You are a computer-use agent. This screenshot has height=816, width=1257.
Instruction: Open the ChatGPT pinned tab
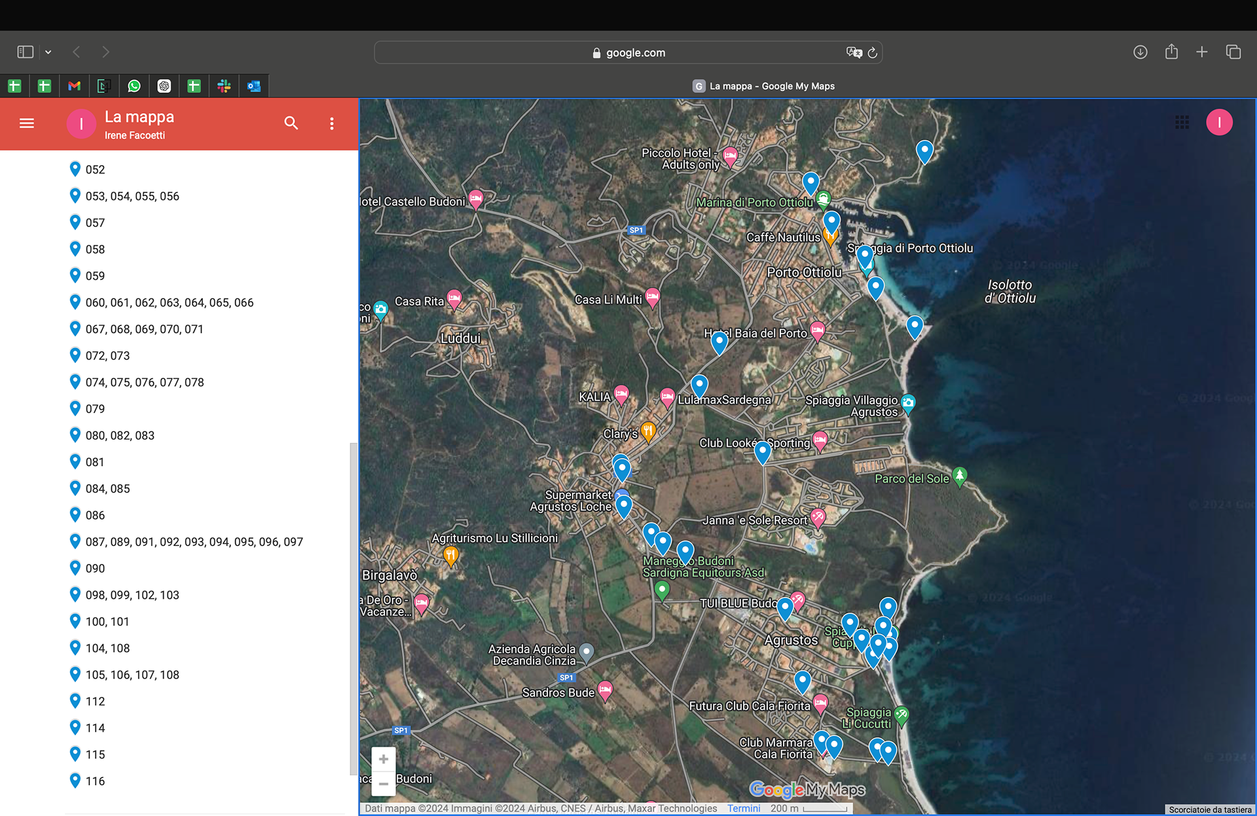click(164, 86)
